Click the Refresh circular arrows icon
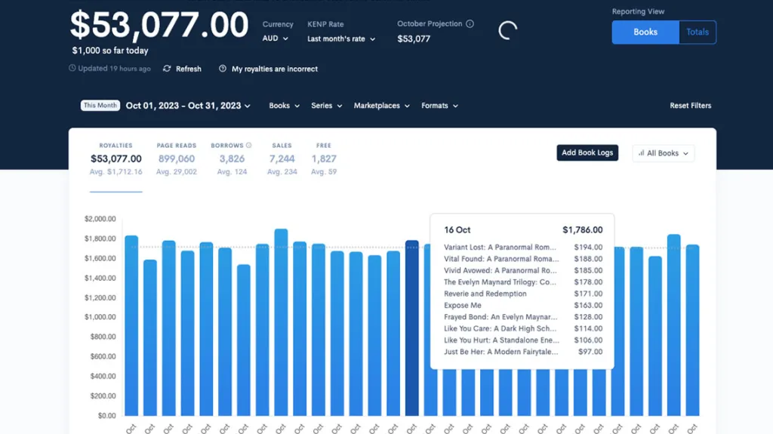 [x=167, y=69]
